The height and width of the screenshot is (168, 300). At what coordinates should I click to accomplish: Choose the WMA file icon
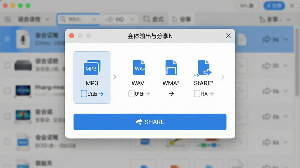click(x=171, y=67)
